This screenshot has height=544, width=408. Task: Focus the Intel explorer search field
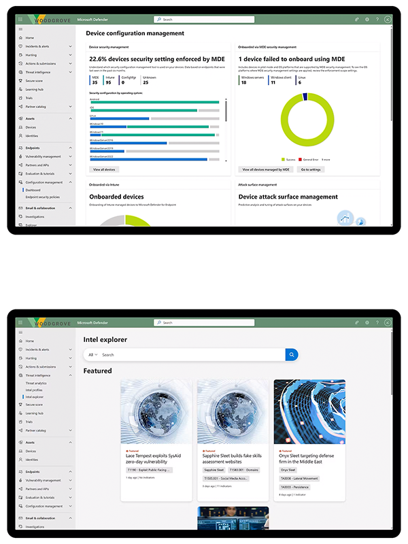(x=192, y=355)
